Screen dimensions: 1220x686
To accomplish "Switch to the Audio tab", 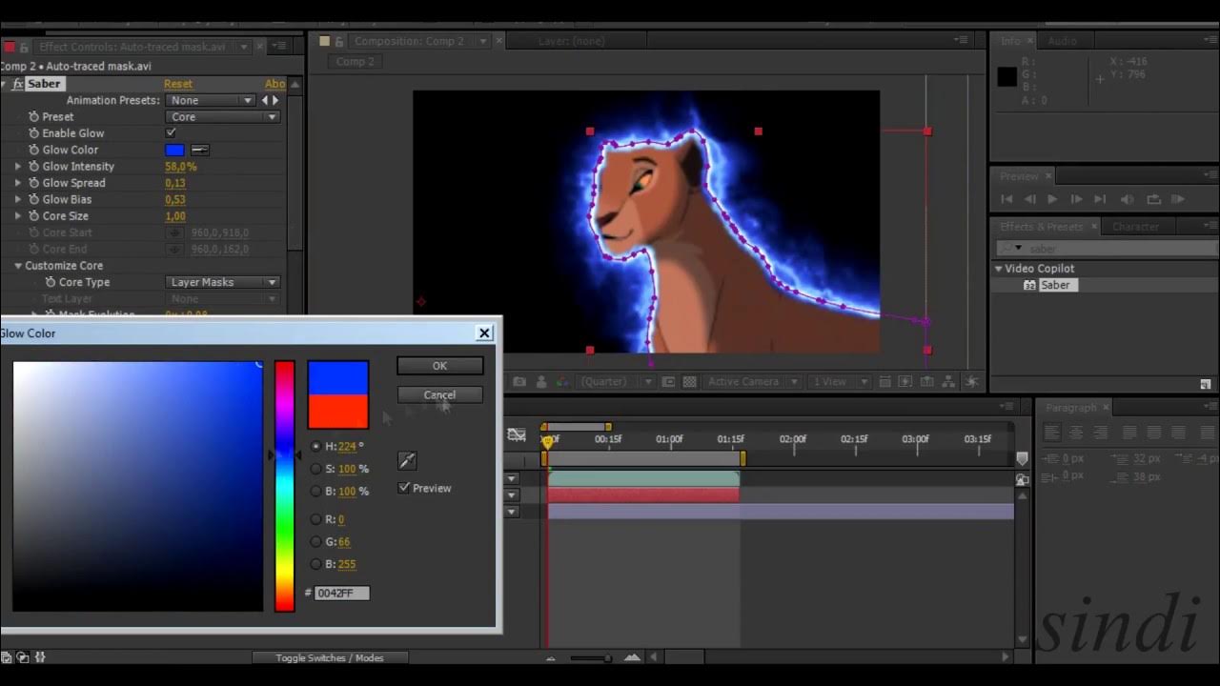I will [1062, 41].
